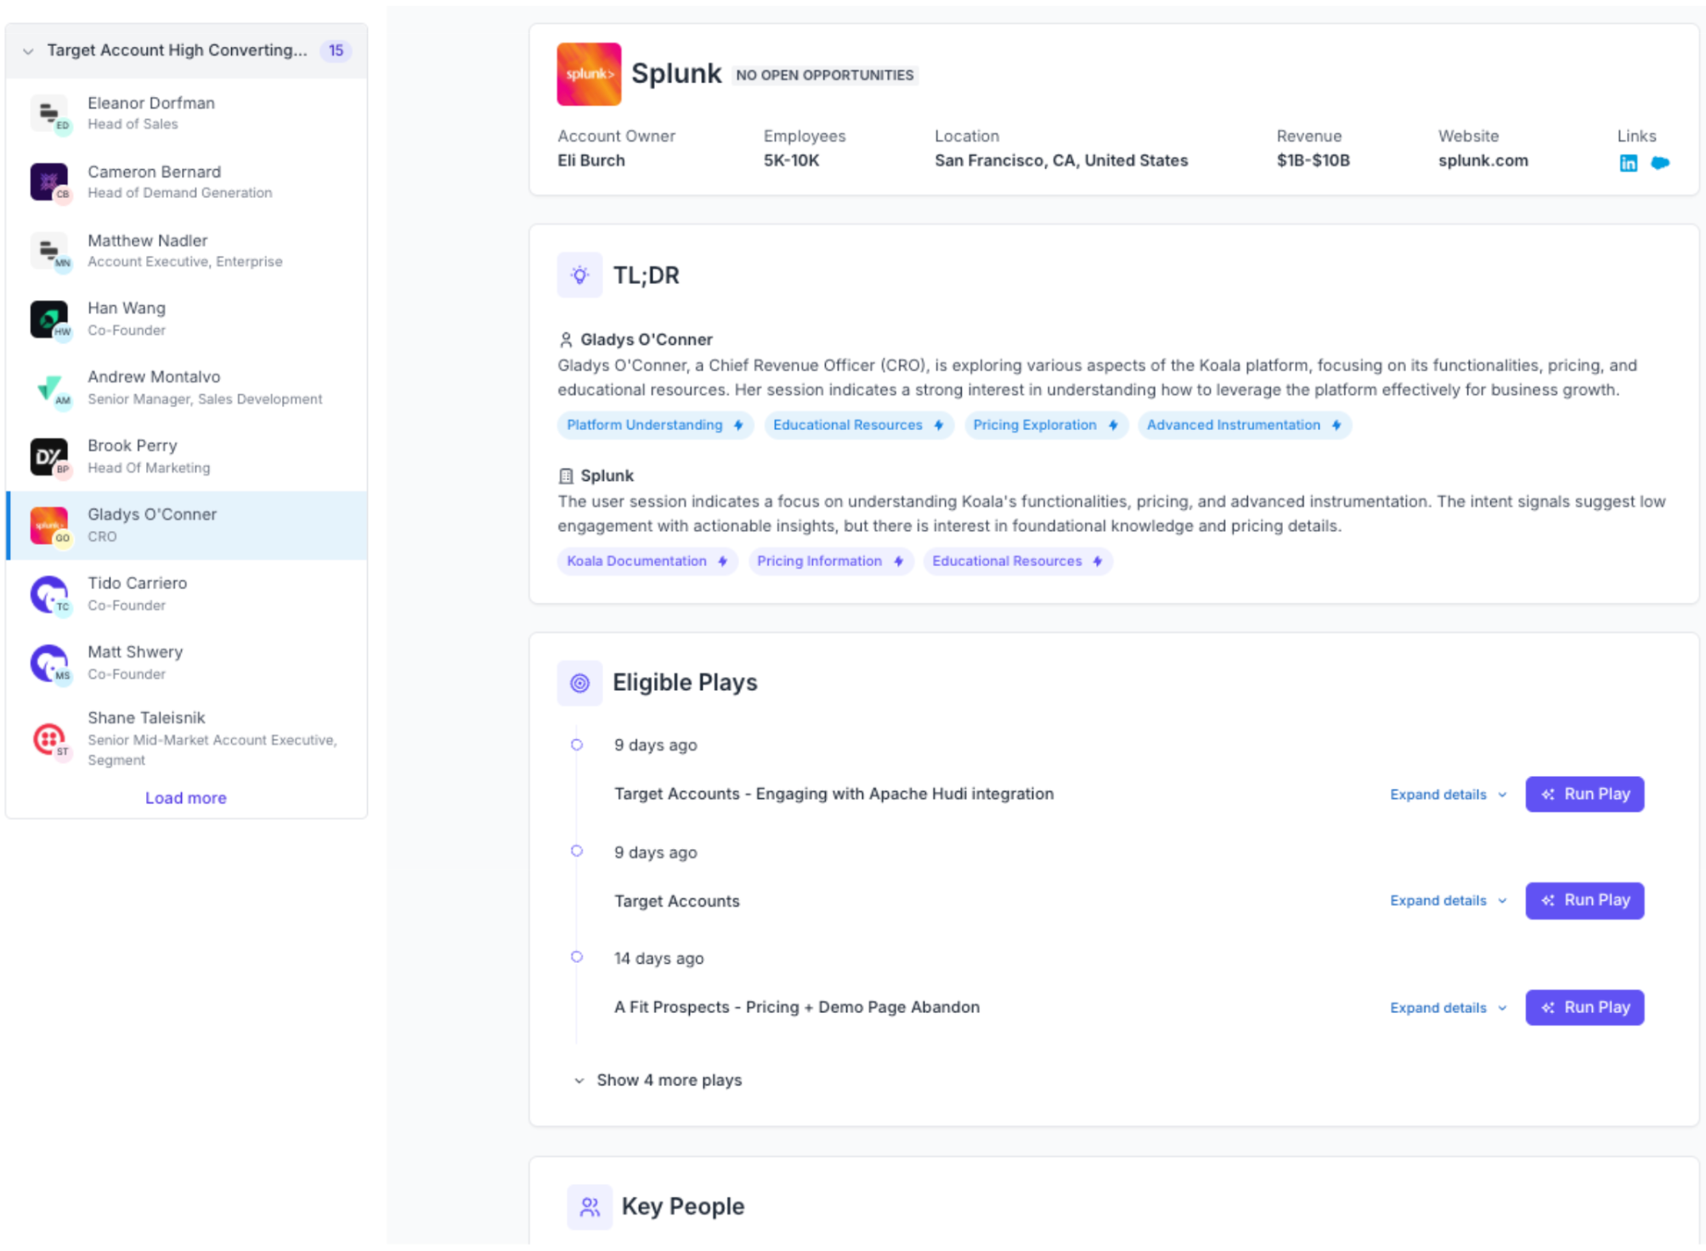This screenshot has width=1706, height=1251.
Task: Click the Splunk company logo
Action: pos(589,74)
